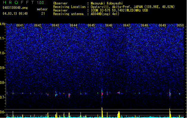Screen dimensions: 187x118
Task: Click the 'Receiver' field label
Action: (60, 10)
